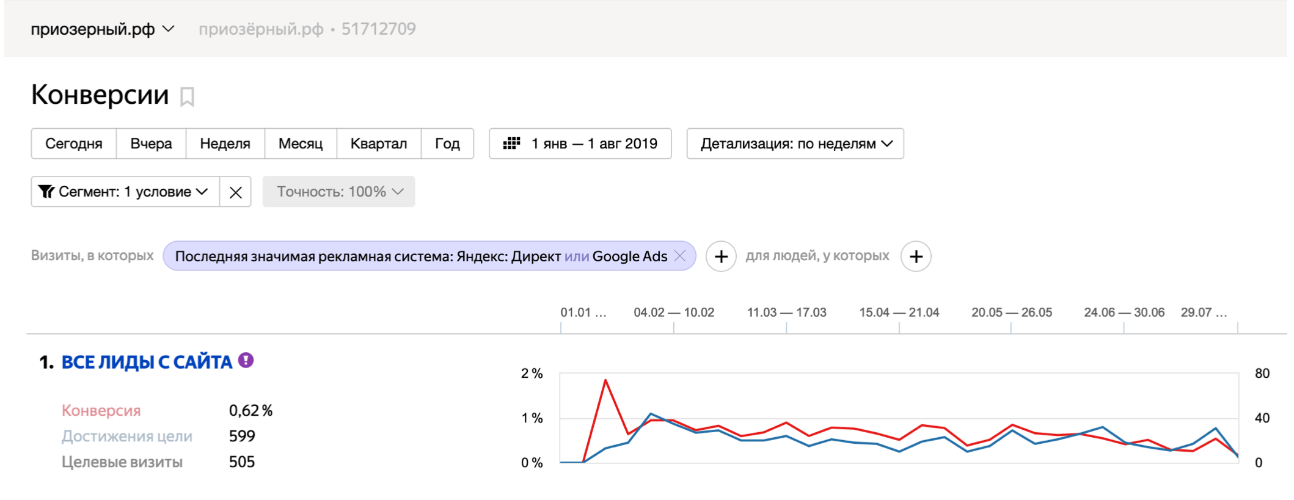1294x500 pixels.
Task: Select the Вчера period tab
Action: pos(151,143)
